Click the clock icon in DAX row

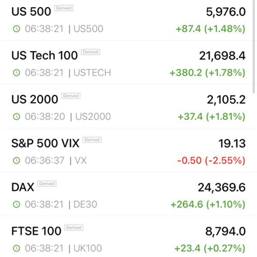[16, 204]
